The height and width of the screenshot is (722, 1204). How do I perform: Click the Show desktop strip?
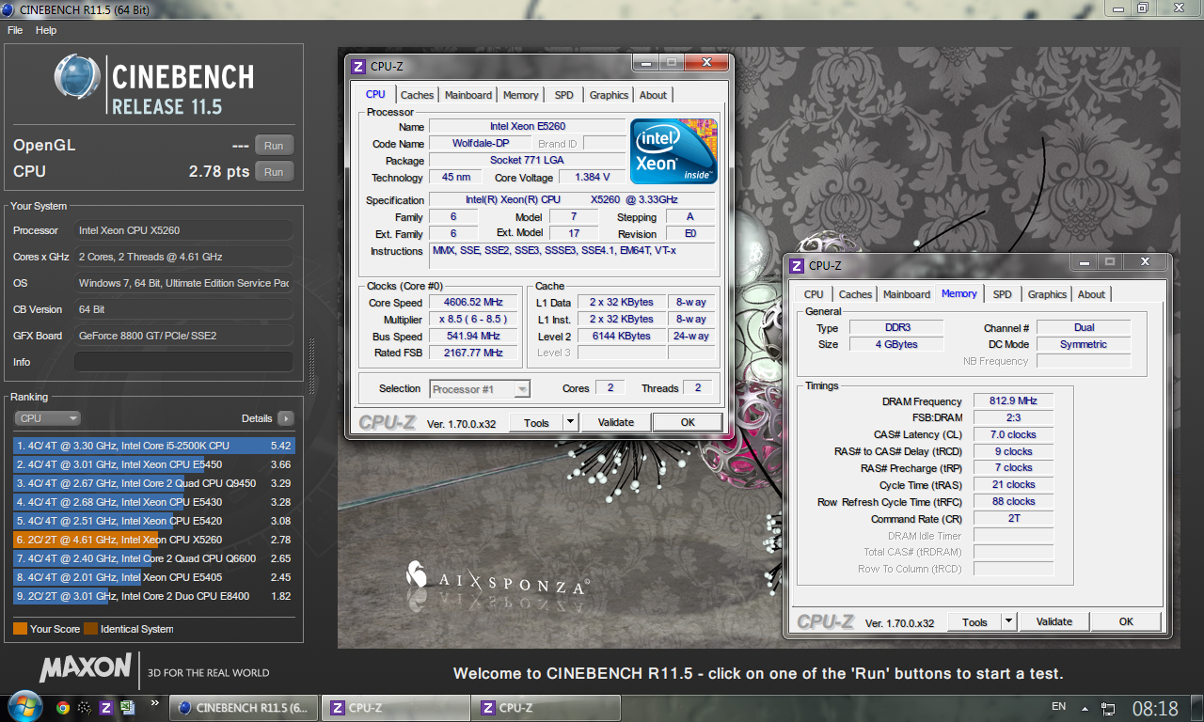point(1196,708)
